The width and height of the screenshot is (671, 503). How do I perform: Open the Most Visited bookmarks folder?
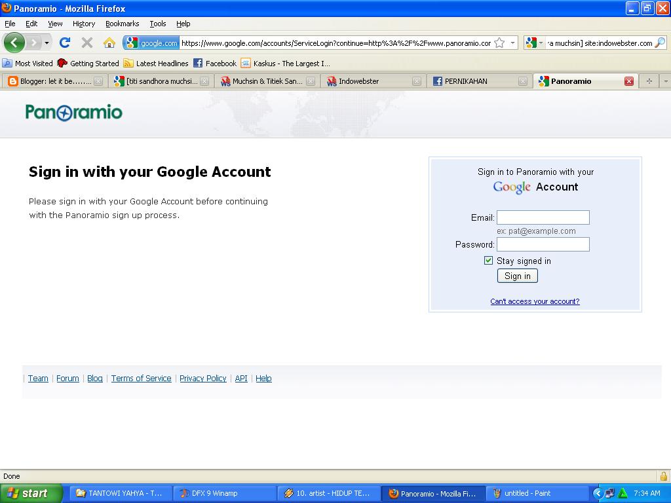pyautogui.click(x=28, y=64)
